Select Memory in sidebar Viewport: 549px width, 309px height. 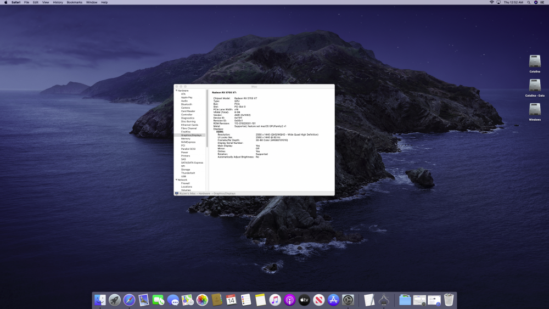tap(186, 138)
